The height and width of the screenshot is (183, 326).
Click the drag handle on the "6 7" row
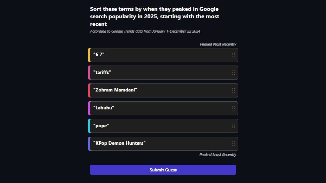click(234, 55)
